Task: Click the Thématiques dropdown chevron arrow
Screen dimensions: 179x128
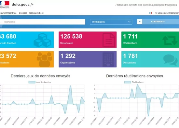Action: point(129,22)
